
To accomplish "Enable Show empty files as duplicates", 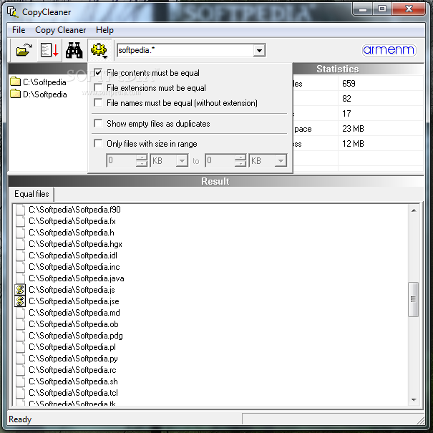I will tap(98, 123).
